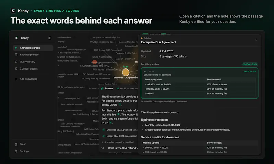Open Settings from the sidebar
274x164 pixels.
coord(33,151)
